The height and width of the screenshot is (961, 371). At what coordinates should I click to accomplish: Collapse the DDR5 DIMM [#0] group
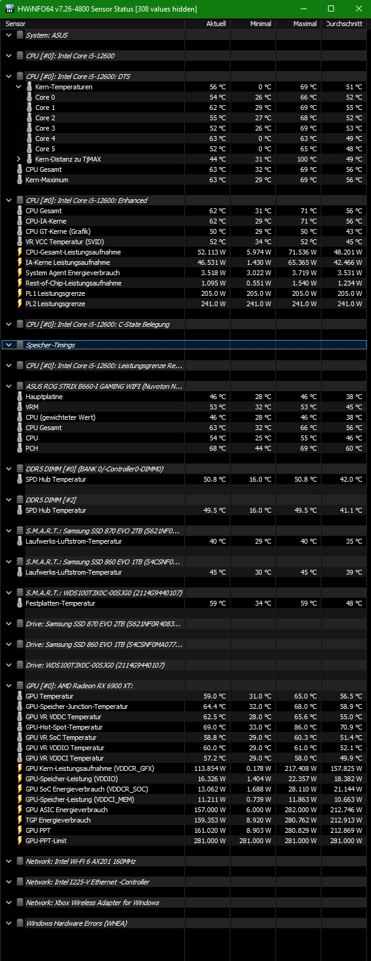click(x=8, y=469)
